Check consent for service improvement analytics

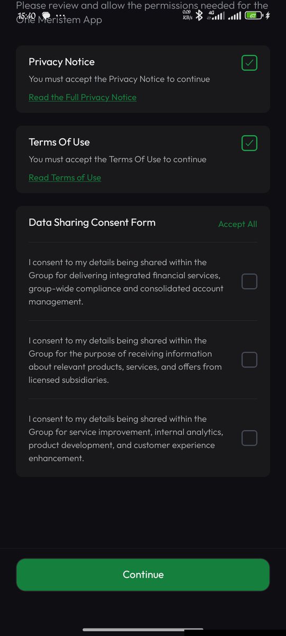[249, 438]
